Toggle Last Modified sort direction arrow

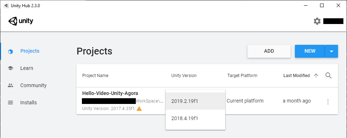316,76
